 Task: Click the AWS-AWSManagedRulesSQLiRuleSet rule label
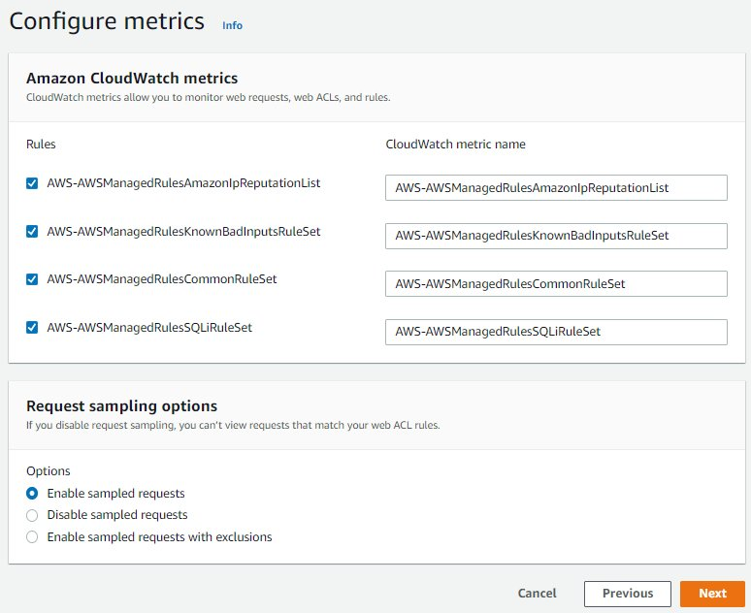click(149, 328)
